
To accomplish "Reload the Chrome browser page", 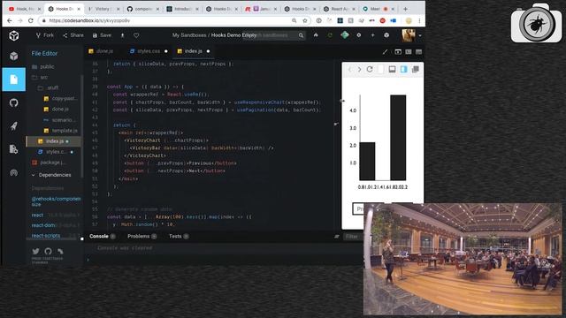I will point(31,20).
